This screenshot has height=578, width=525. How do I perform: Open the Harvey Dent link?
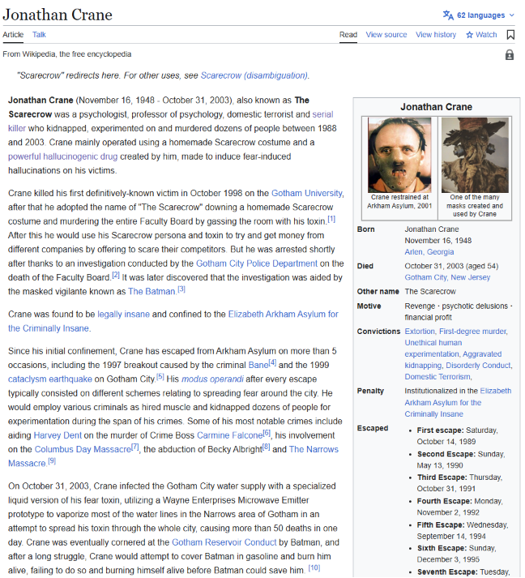58,435
